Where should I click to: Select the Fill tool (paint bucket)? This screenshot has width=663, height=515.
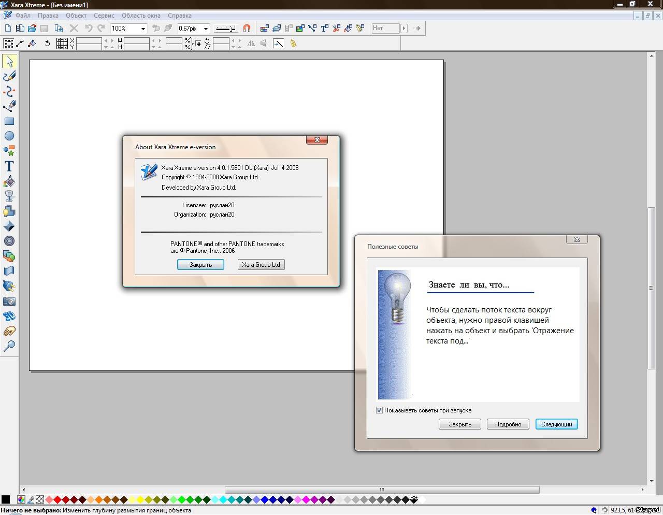[x=9, y=181]
